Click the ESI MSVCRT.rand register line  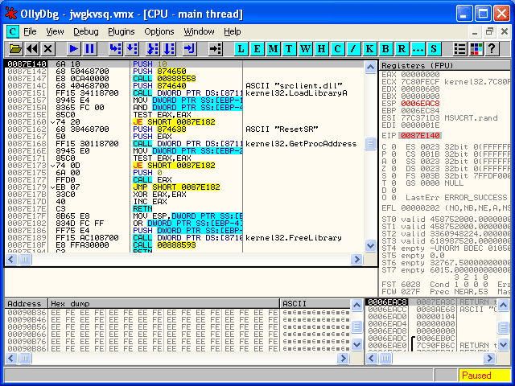coord(440,118)
